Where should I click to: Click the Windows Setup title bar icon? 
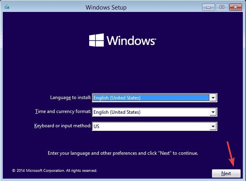coord(7,7)
